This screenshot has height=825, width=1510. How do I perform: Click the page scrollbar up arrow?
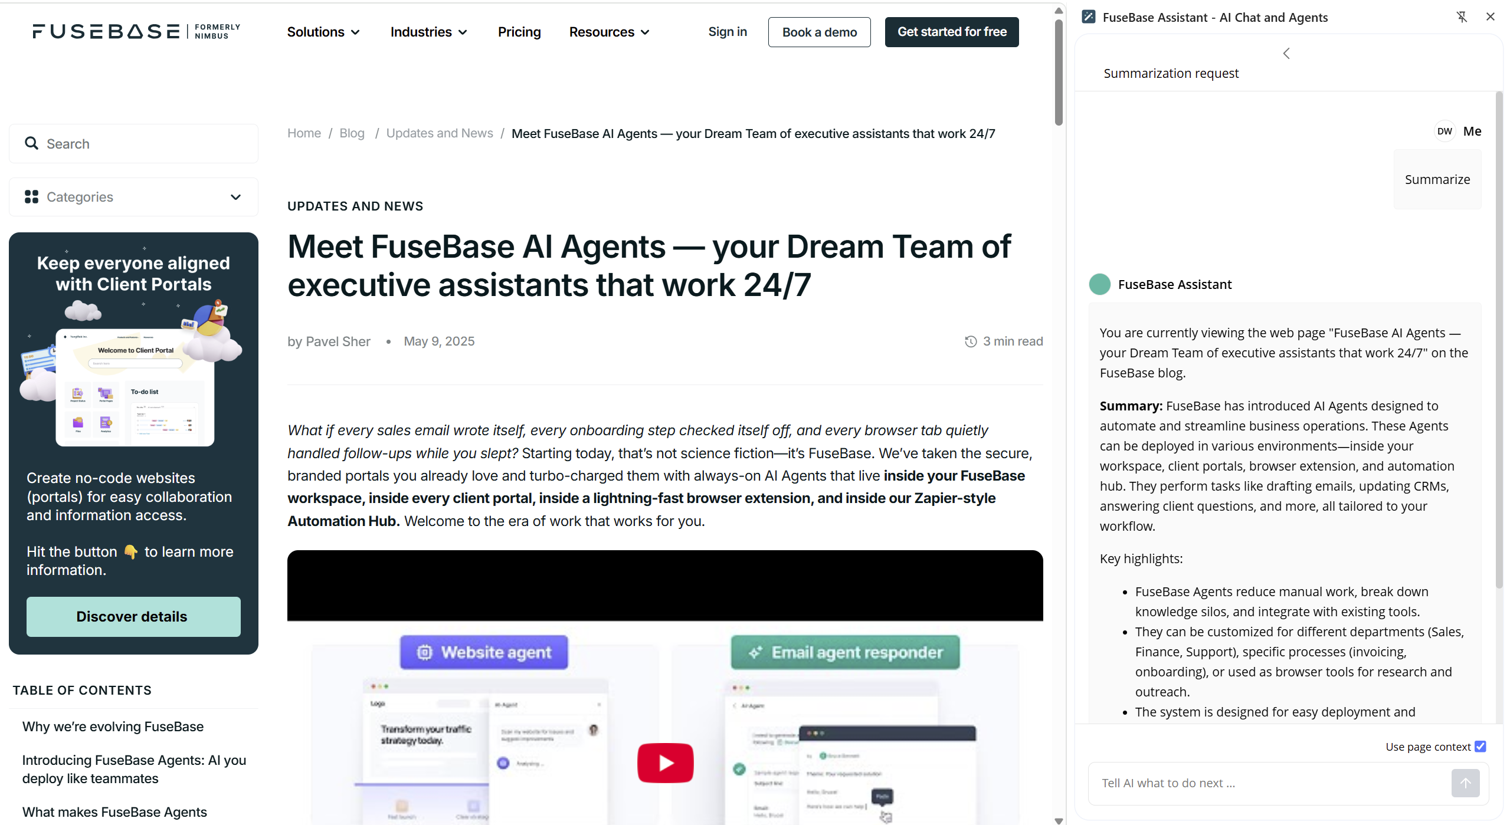coord(1059,10)
